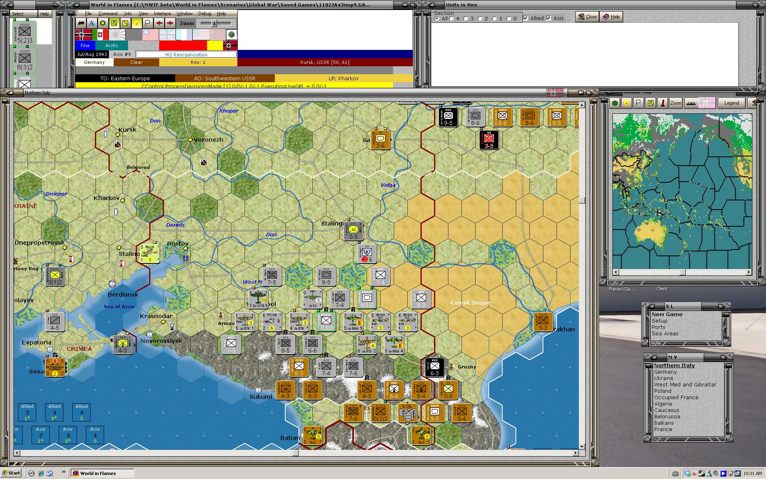
Task: Select New Game in the S L list
Action: click(667, 314)
